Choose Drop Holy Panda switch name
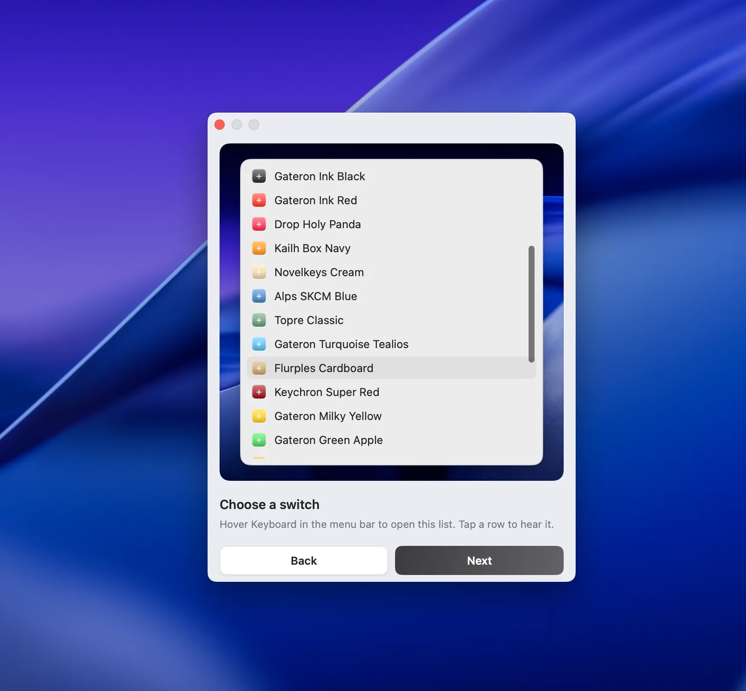746x691 pixels. click(318, 224)
